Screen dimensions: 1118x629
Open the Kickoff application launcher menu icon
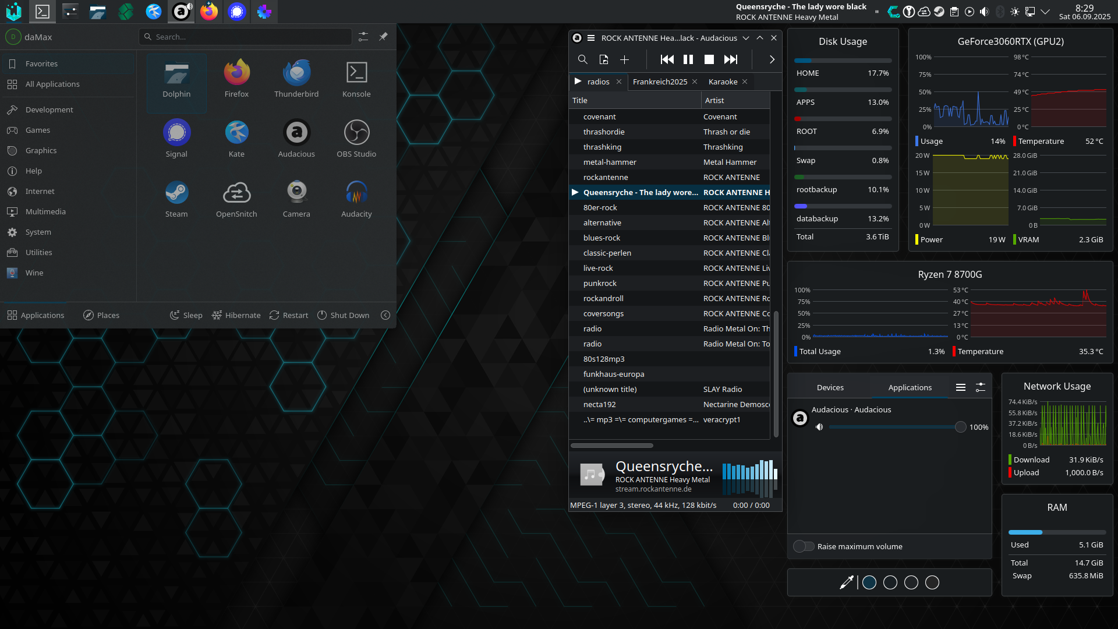(14, 12)
